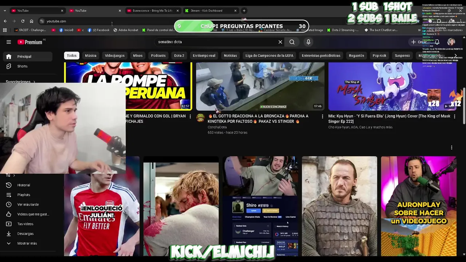
Task: Select the En tiempo real chip
Action: click(x=204, y=56)
